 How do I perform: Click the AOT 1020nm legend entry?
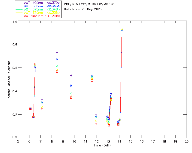[38, 16]
